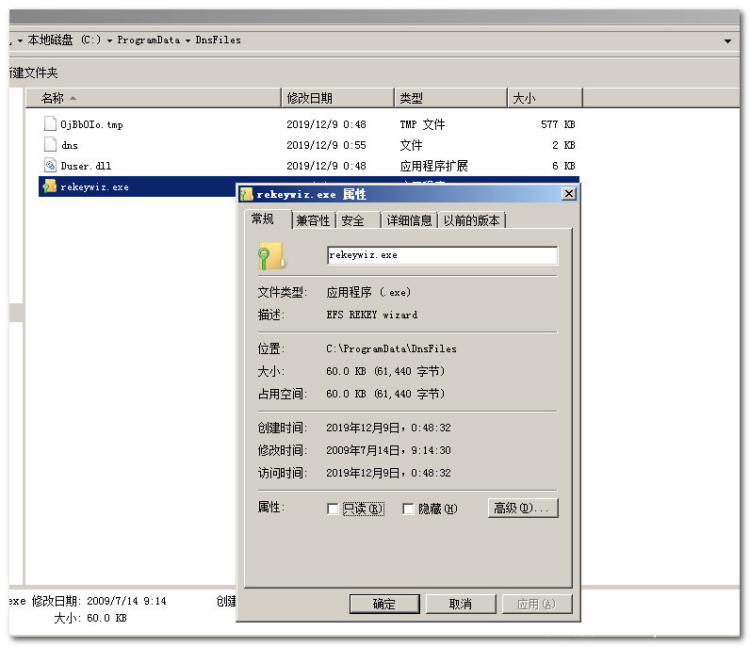Sort by the 修改日期 column header
This screenshot has height=647, width=750.
(x=337, y=98)
